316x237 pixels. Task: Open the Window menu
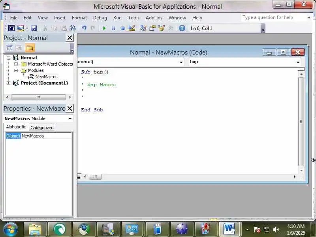177,18
